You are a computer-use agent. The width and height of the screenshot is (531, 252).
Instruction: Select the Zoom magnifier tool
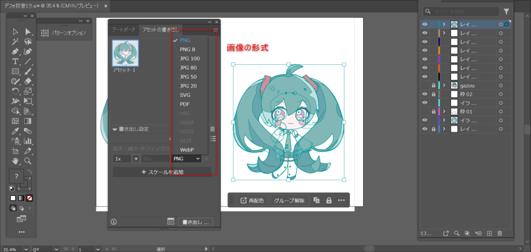(28, 161)
